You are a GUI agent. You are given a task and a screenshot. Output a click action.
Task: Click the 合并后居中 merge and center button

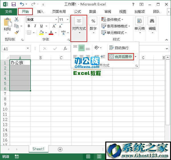point(121,57)
